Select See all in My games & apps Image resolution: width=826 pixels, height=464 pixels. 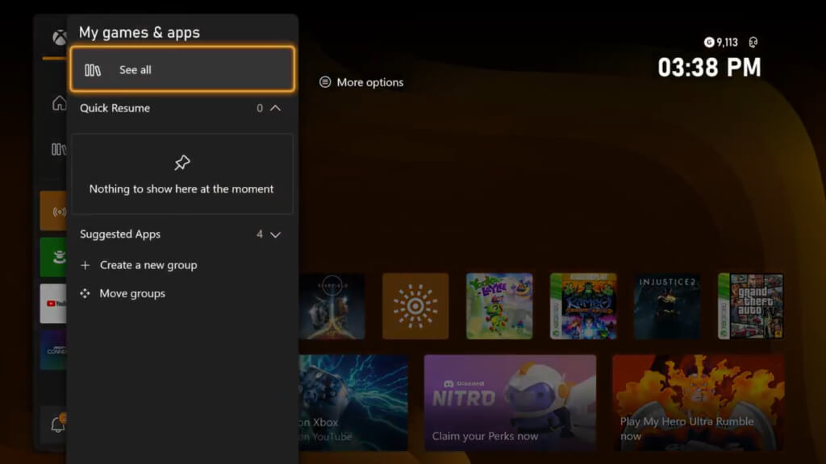182,69
